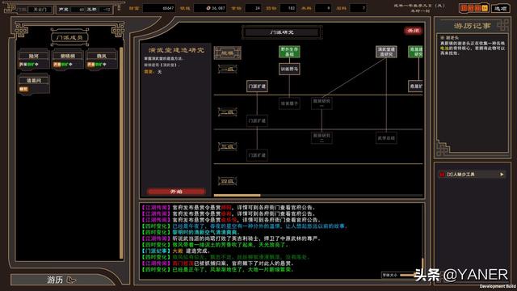Open the 游历 travel button

[x=63, y=280]
